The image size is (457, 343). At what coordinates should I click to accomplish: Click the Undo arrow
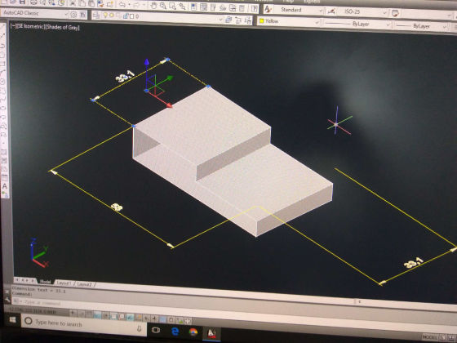tap(122, 5)
